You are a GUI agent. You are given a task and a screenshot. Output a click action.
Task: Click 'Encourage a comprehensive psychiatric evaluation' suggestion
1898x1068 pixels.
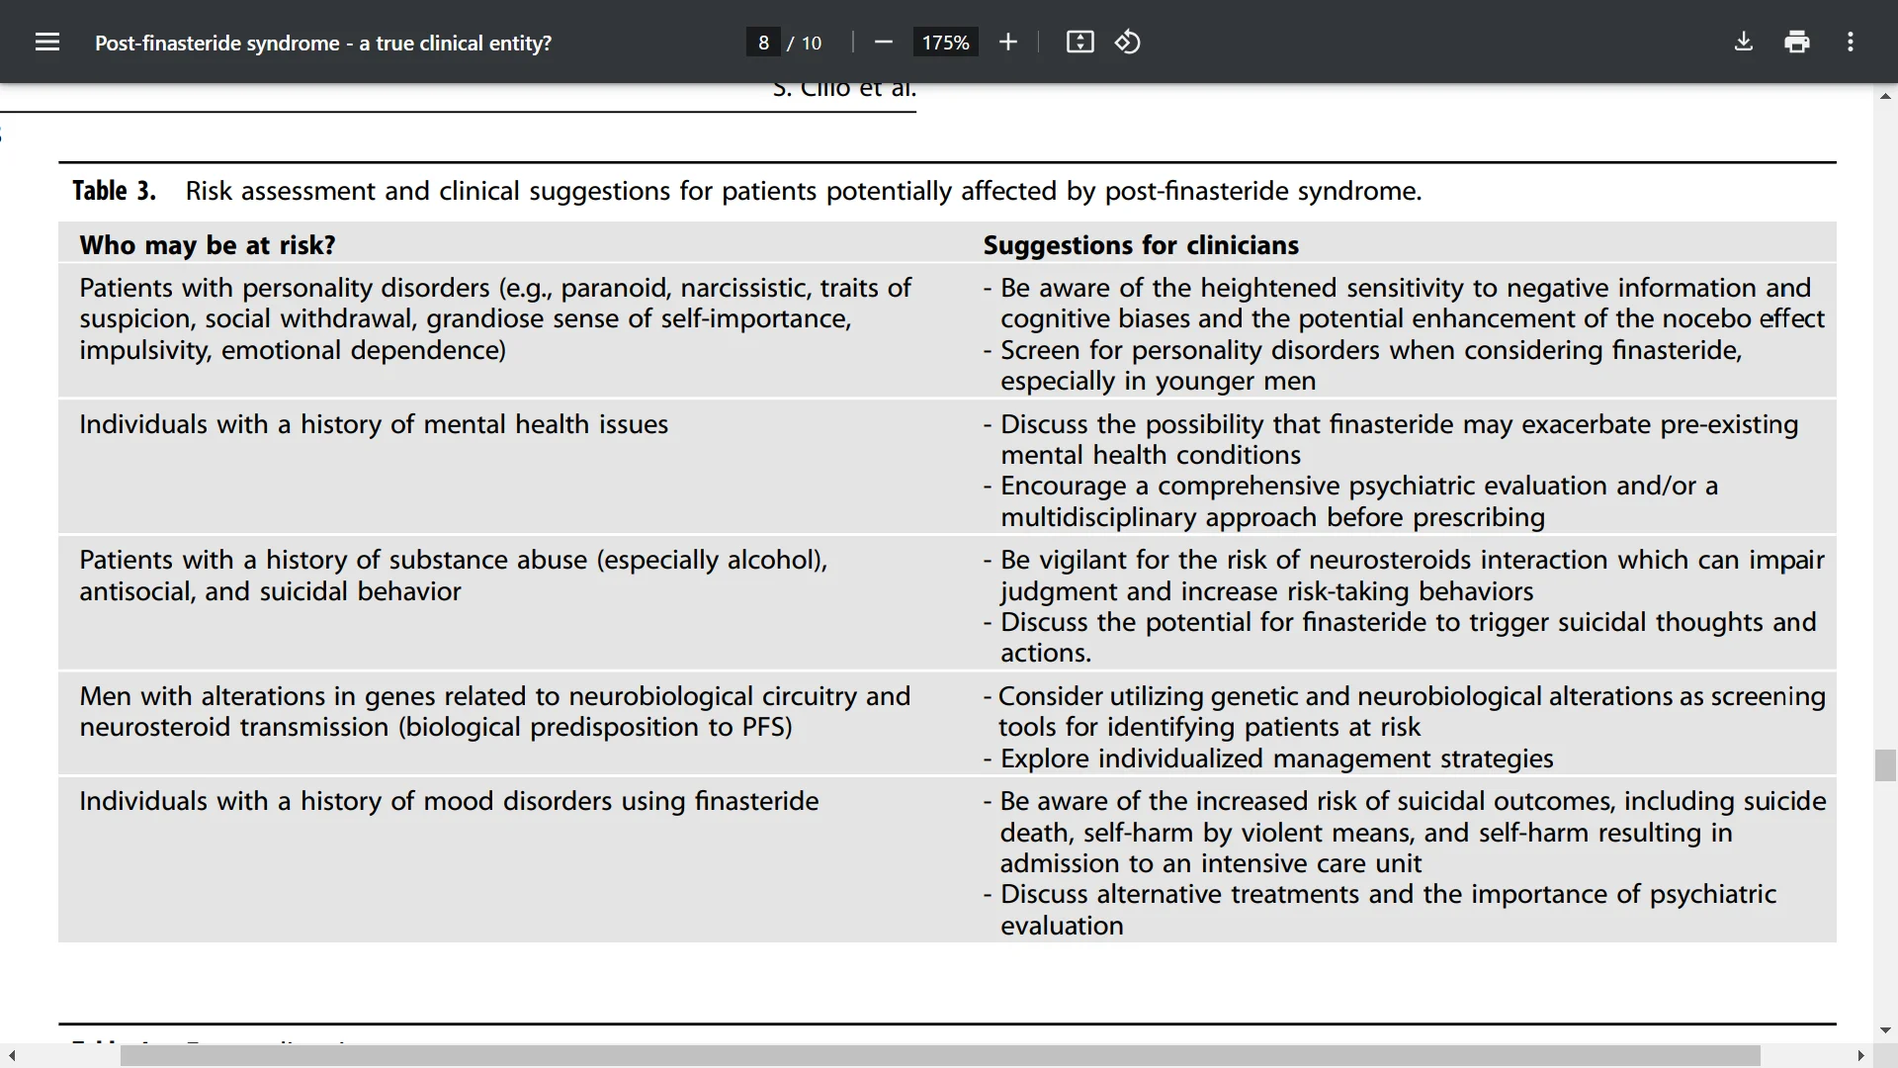point(1350,501)
